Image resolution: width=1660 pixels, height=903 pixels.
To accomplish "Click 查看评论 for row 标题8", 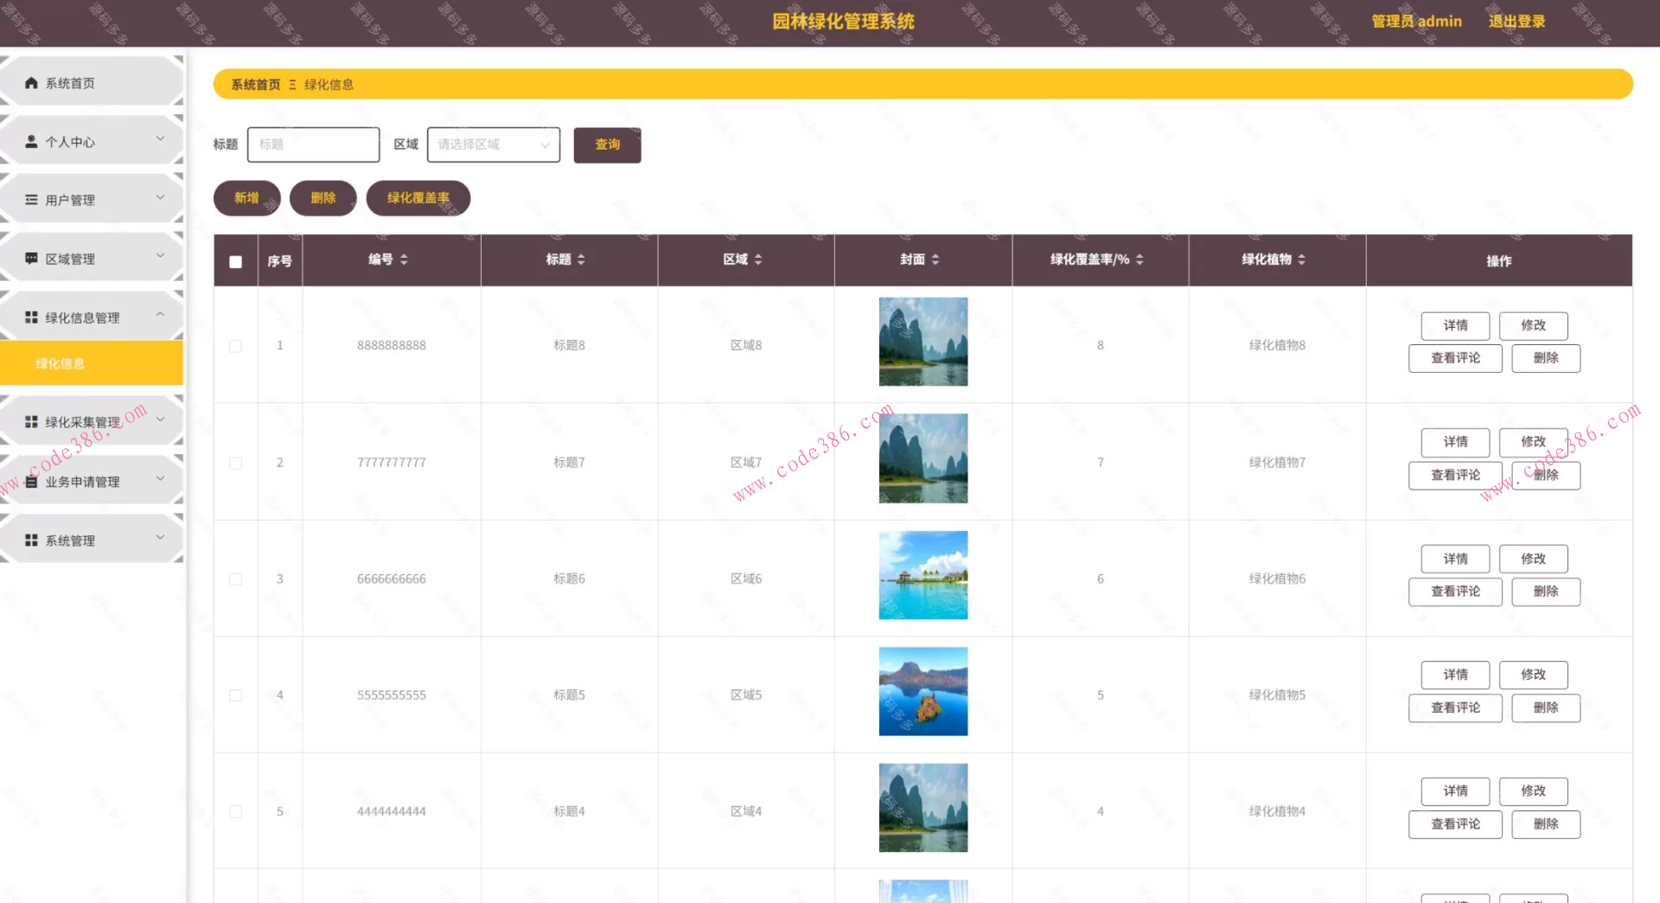I will pyautogui.click(x=1455, y=358).
